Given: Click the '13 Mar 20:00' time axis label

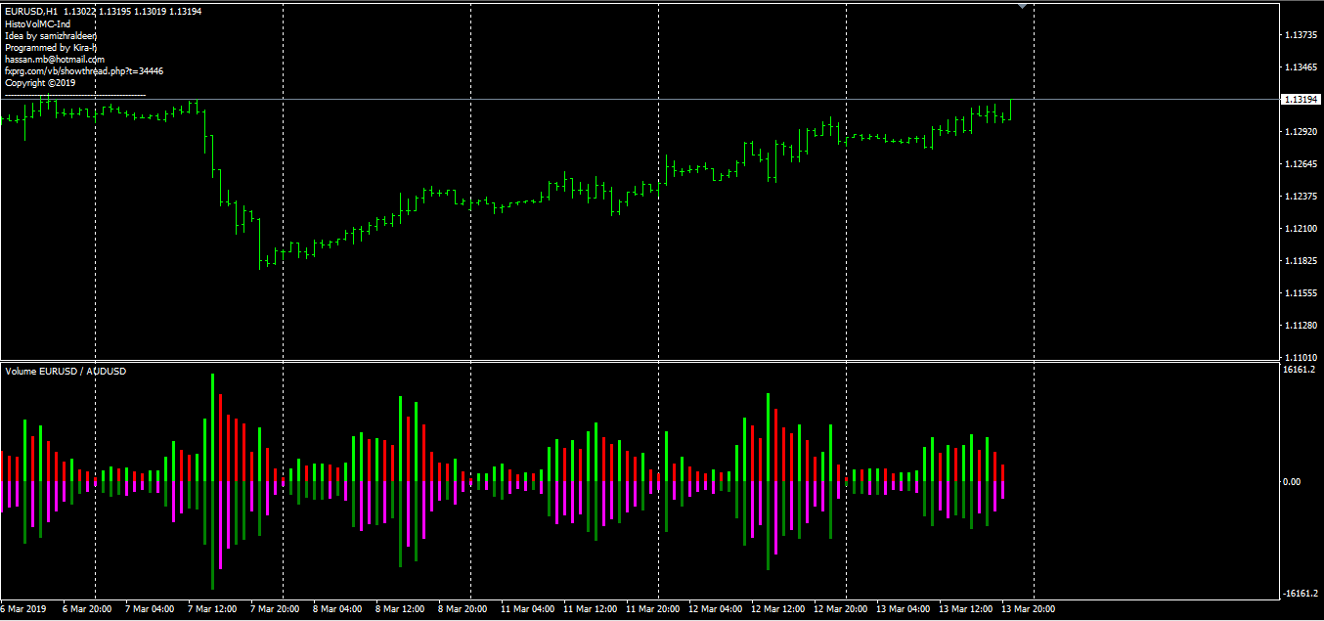Looking at the screenshot, I should 1028,609.
